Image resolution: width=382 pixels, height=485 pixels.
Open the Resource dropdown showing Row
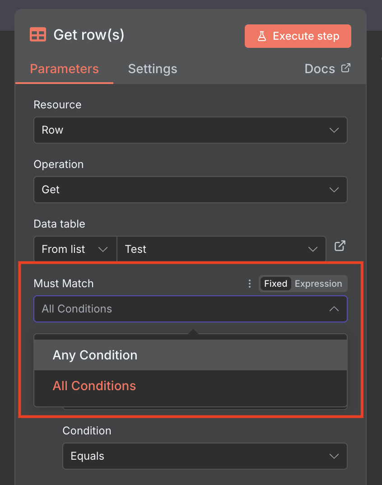[x=190, y=130]
